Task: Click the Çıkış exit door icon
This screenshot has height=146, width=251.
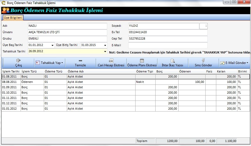Action: [19, 61]
